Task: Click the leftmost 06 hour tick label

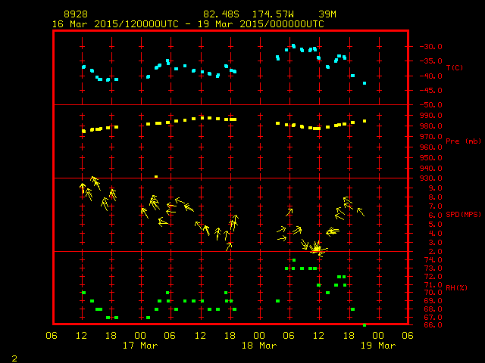Action: (x=52, y=336)
